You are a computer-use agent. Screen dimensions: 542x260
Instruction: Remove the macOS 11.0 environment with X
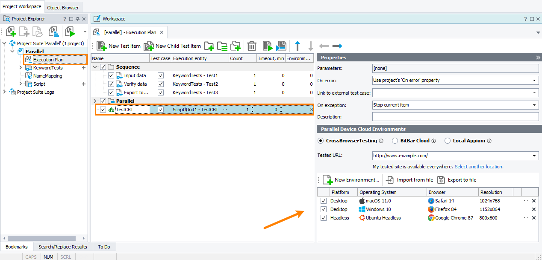tap(533, 201)
